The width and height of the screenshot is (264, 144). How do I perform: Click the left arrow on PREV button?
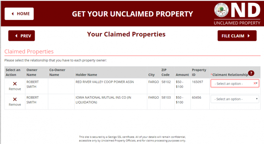pyautogui.click(x=16, y=36)
